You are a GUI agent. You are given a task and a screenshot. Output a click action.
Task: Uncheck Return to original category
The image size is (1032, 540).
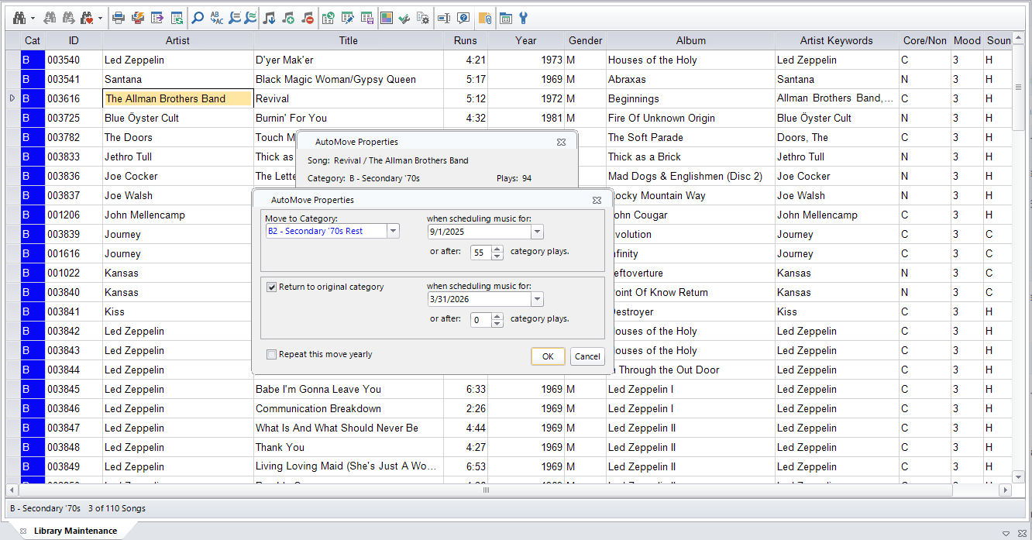[272, 287]
